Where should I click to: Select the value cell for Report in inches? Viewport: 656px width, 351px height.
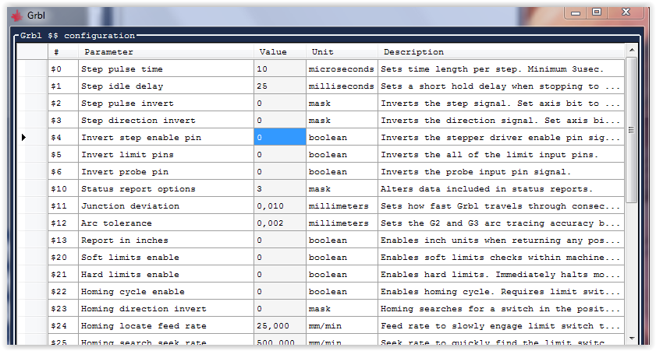point(280,240)
